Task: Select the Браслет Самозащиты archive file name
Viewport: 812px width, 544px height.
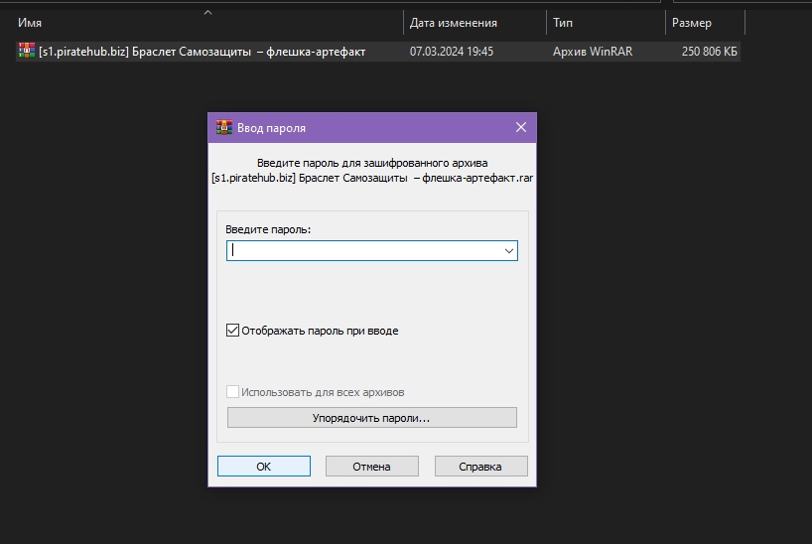Action: point(202,52)
